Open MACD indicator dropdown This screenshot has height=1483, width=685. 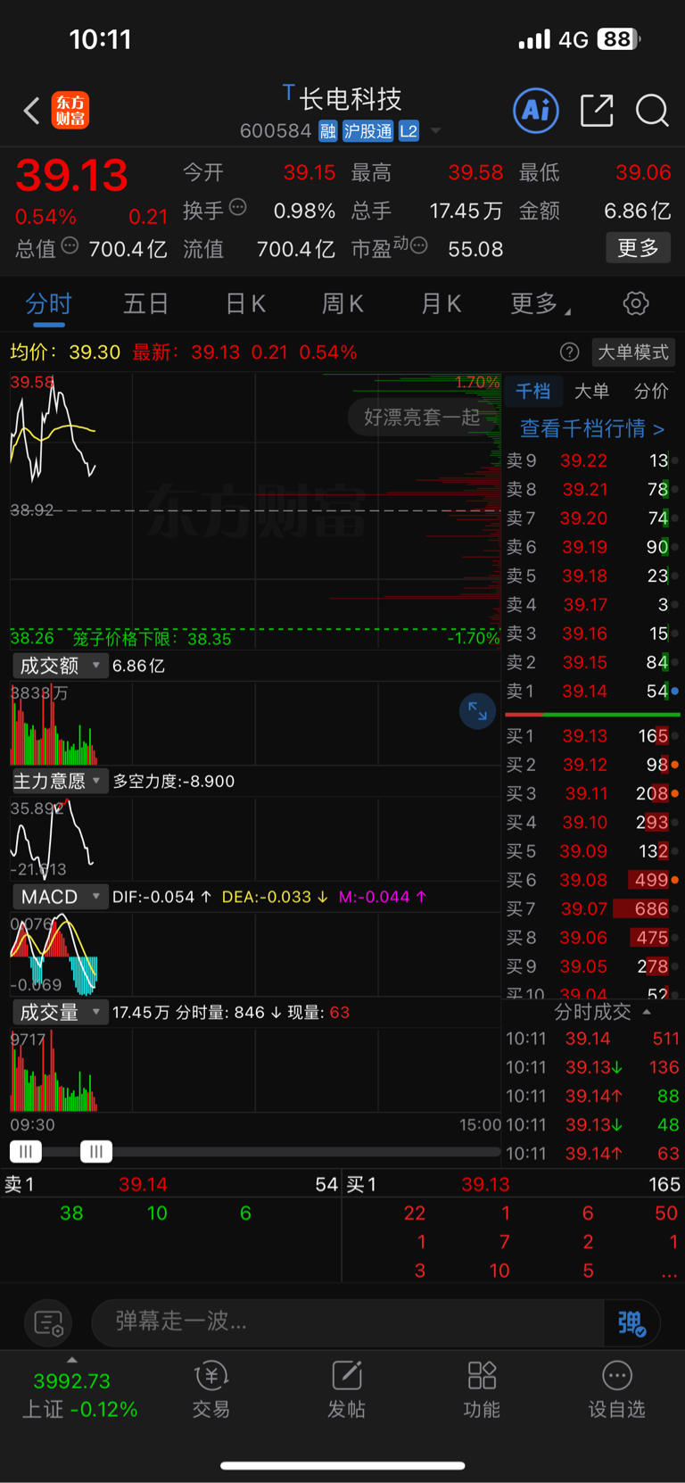point(60,897)
